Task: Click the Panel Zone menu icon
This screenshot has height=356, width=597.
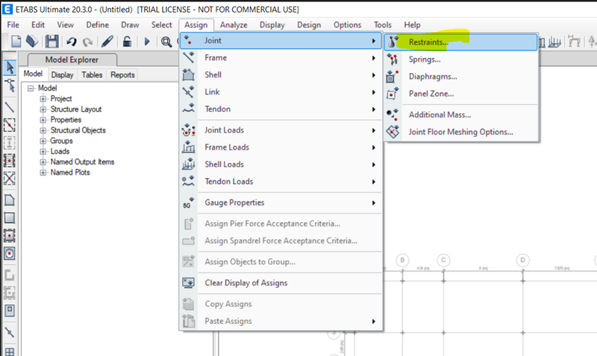Action: 393,93
